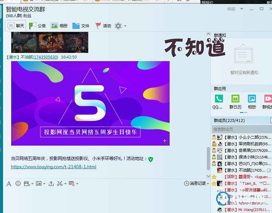
Task: Click the chat area vertical scrollbar
Action: [208, 158]
